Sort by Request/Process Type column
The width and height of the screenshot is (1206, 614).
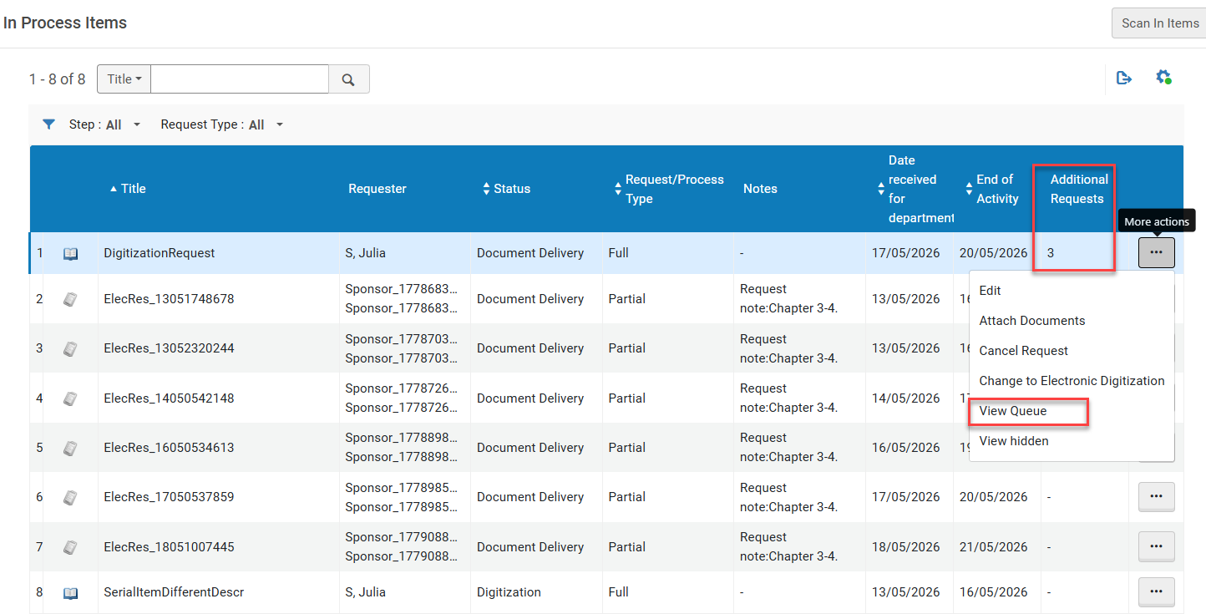click(x=669, y=189)
